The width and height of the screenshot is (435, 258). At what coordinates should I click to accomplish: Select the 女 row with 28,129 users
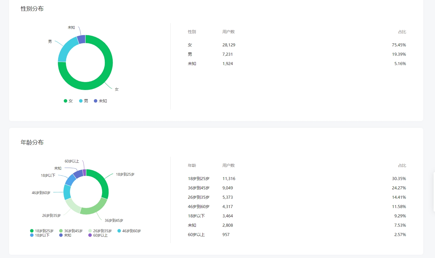(297, 45)
